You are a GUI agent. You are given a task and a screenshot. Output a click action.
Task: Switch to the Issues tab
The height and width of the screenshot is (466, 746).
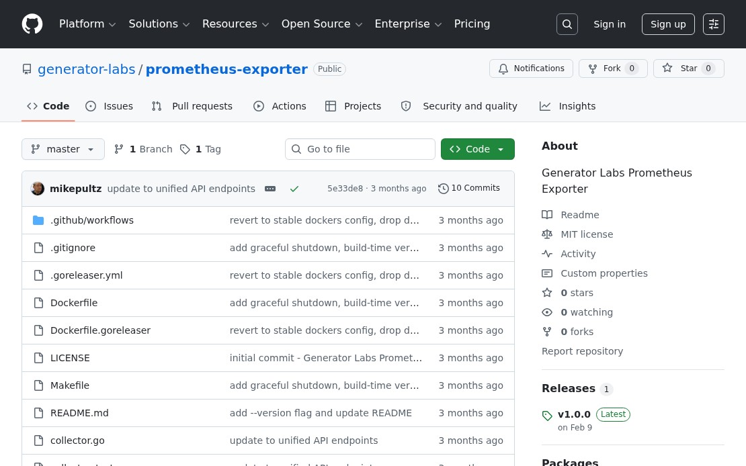109,107
